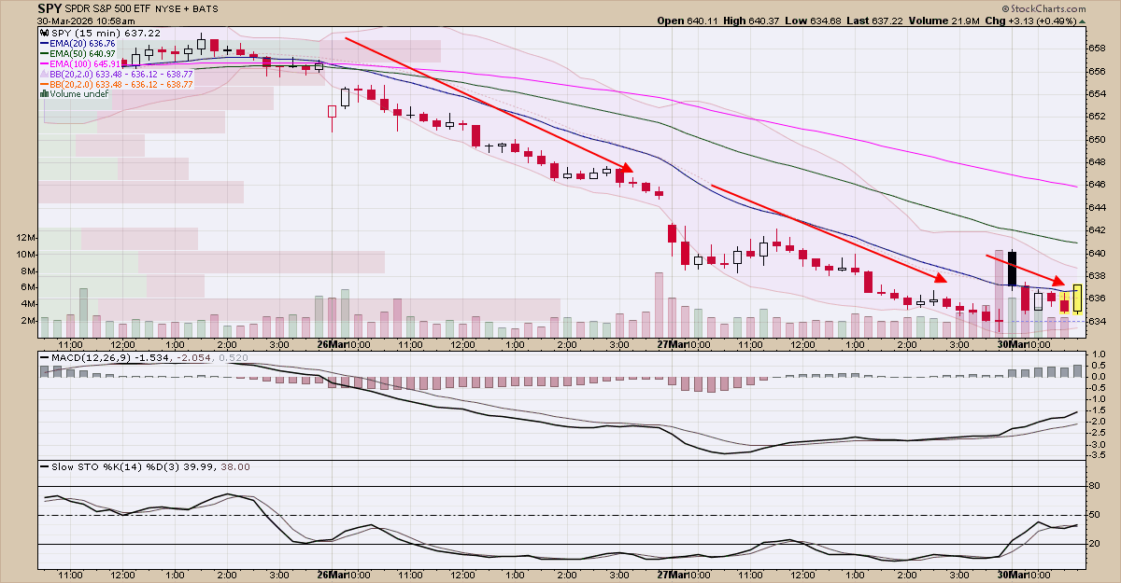Click the Volume 21.9M reading

pyautogui.click(x=944, y=20)
